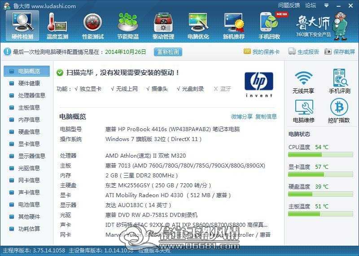Click the 友达 AUO183C display text
The image size is (359, 256).
138,205
